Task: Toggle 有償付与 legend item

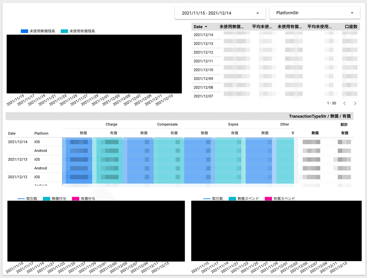Action: (x=84, y=199)
